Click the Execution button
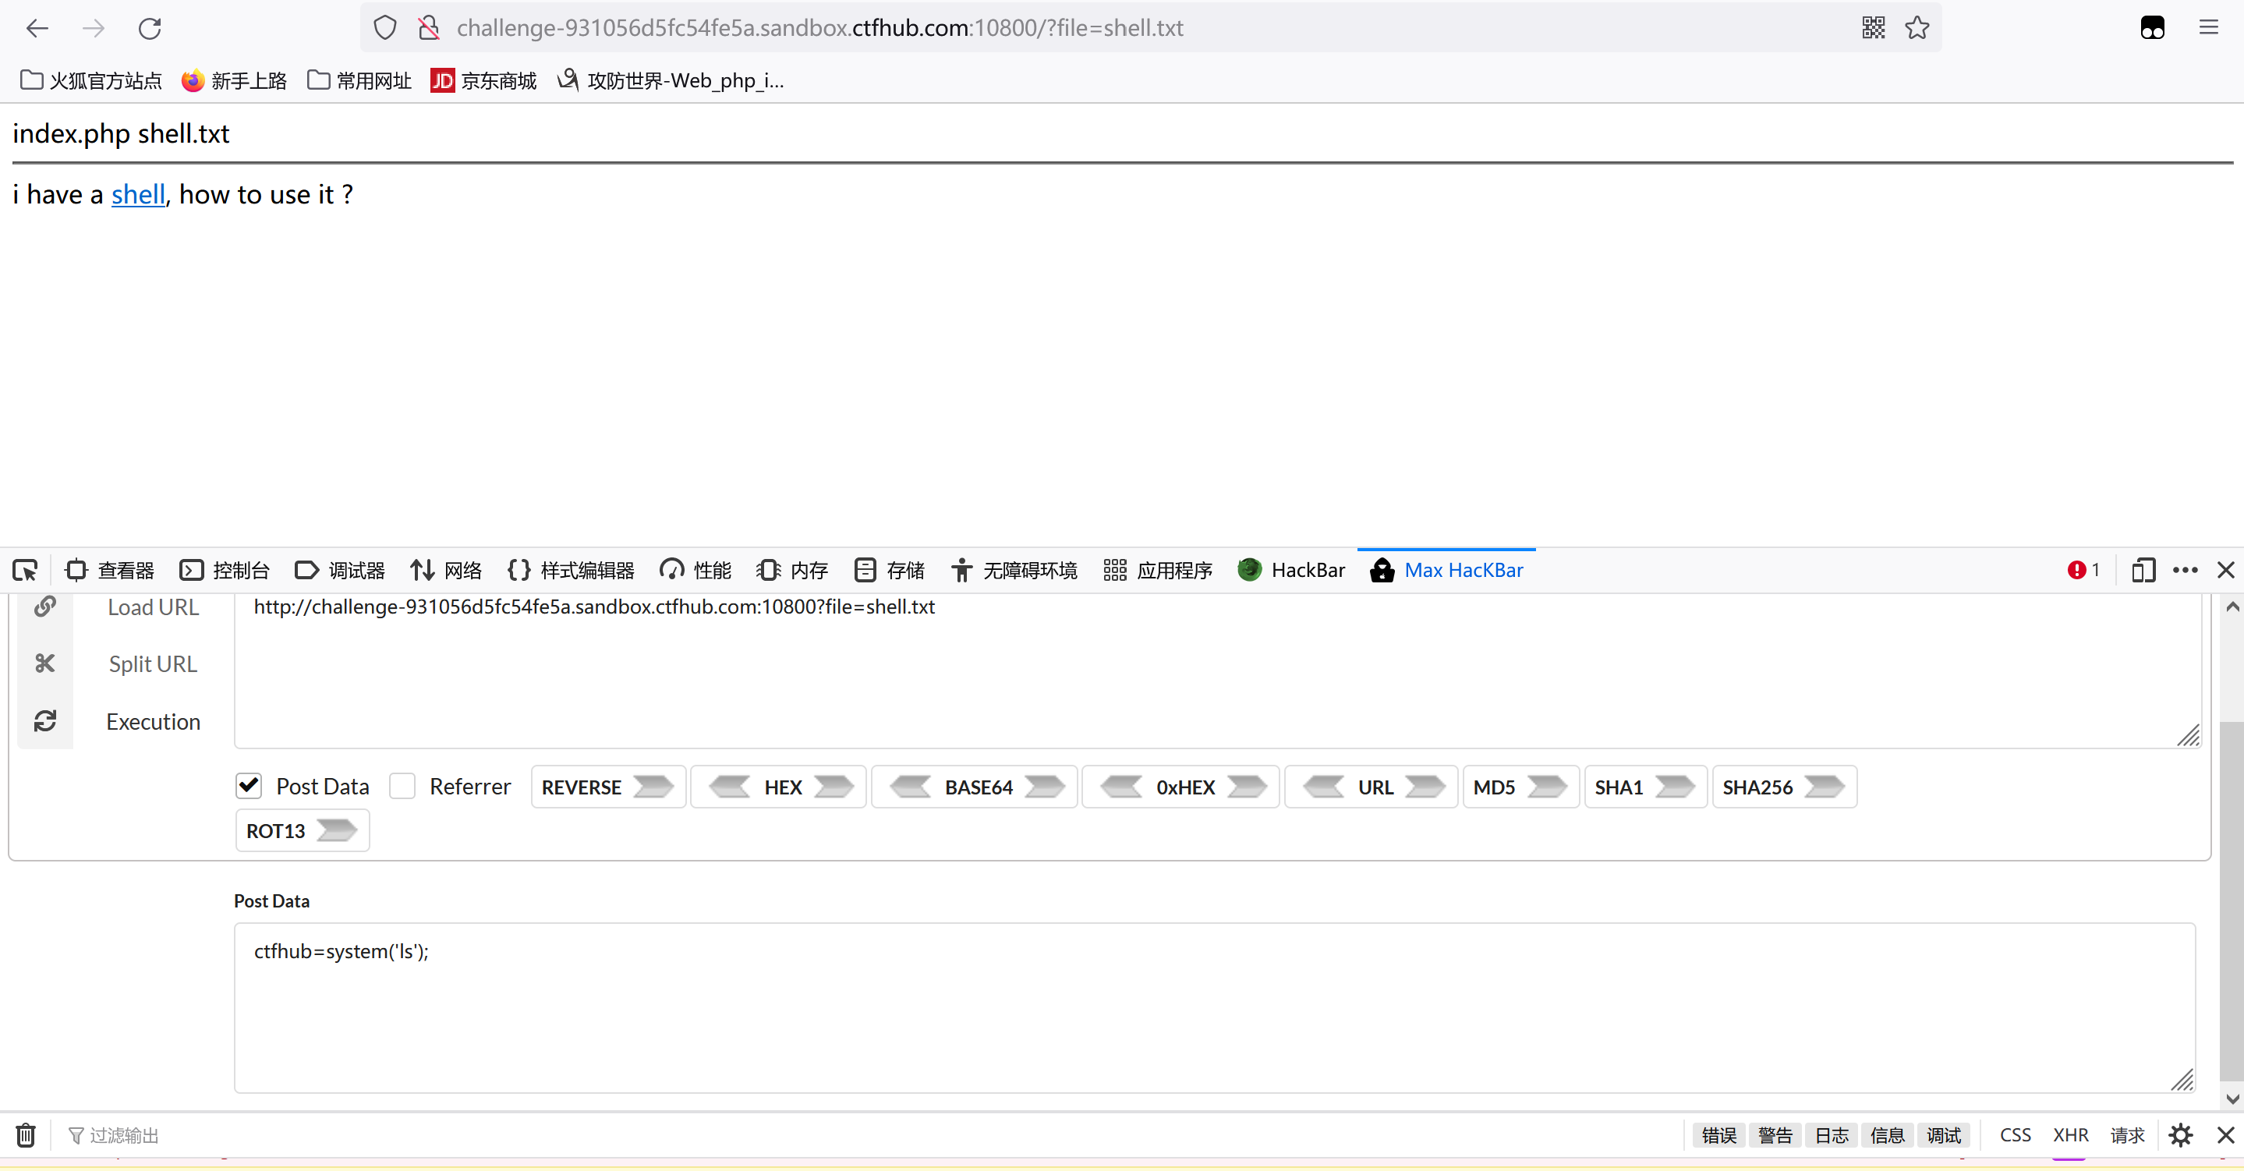 coord(154,721)
